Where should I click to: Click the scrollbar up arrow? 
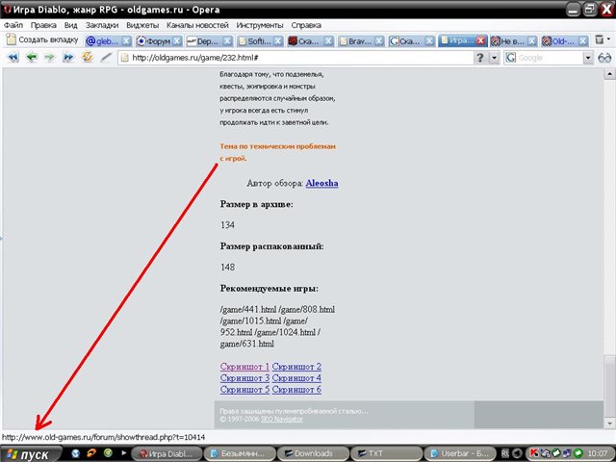click(609, 73)
